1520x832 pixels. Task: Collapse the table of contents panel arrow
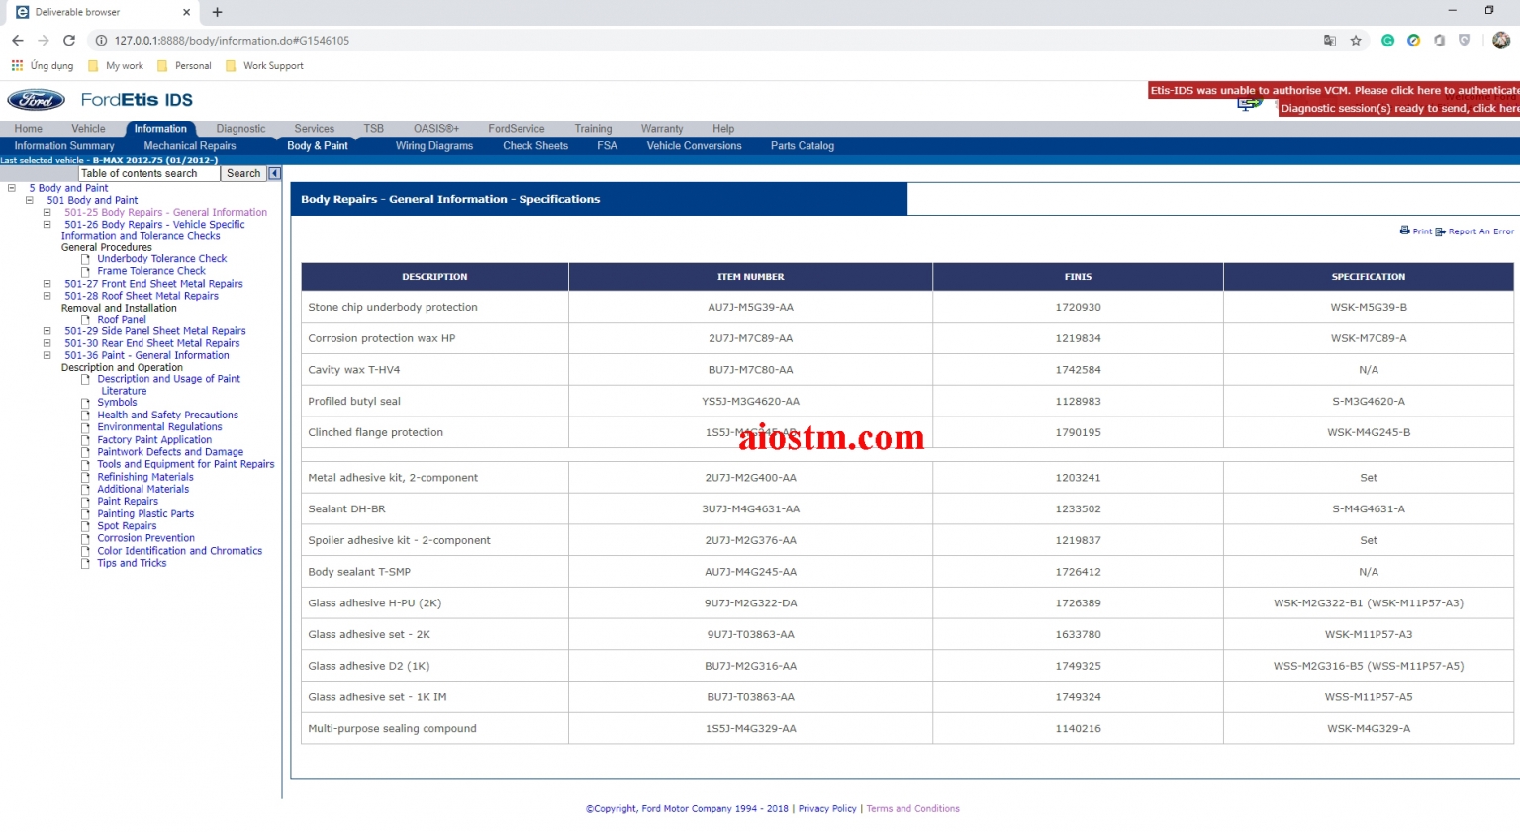click(274, 173)
